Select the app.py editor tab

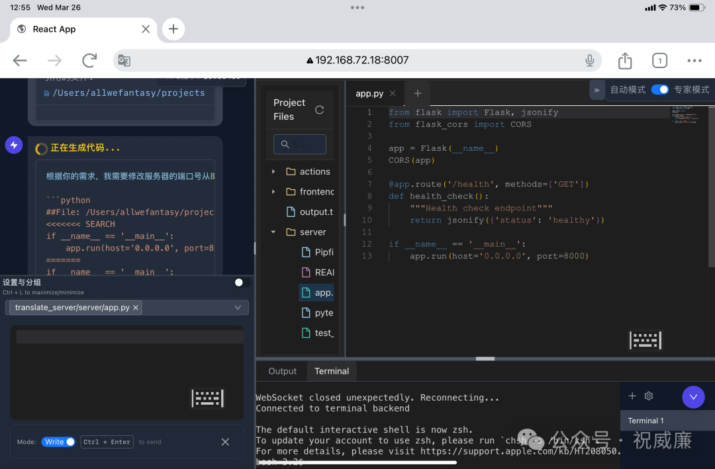369,93
